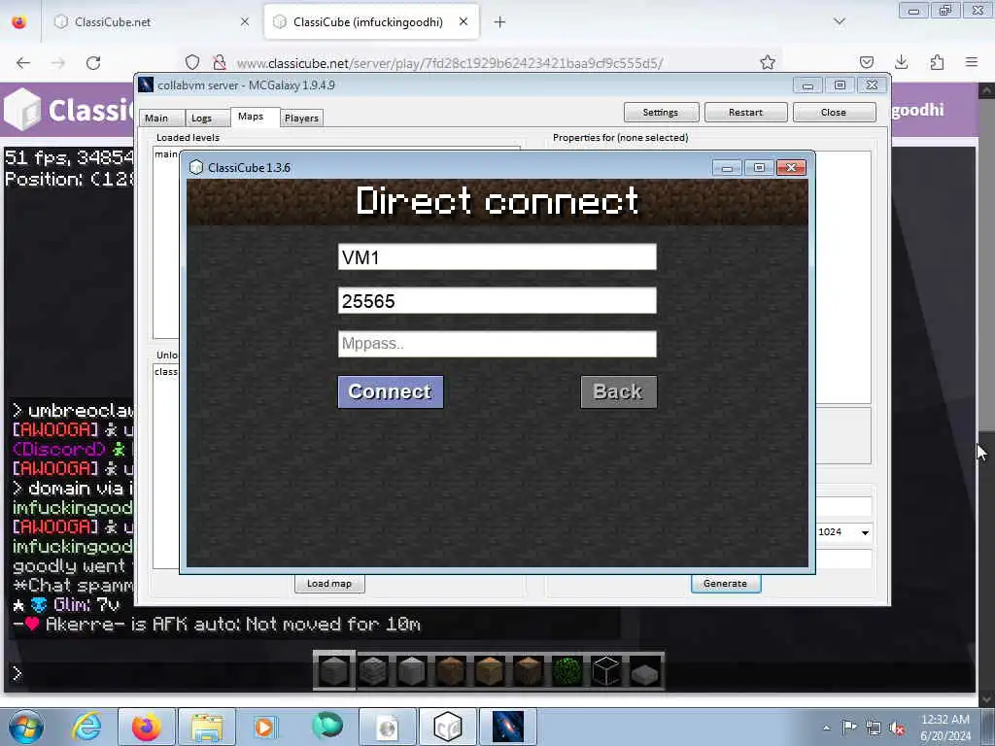Click the Generate button in MCGalaxy

coord(725,584)
